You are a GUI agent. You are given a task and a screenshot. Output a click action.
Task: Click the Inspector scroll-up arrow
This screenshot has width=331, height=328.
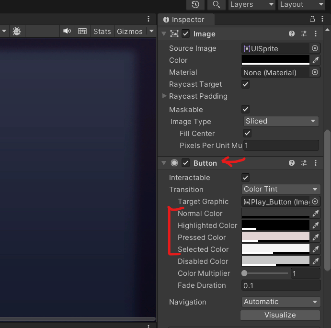[328, 30]
